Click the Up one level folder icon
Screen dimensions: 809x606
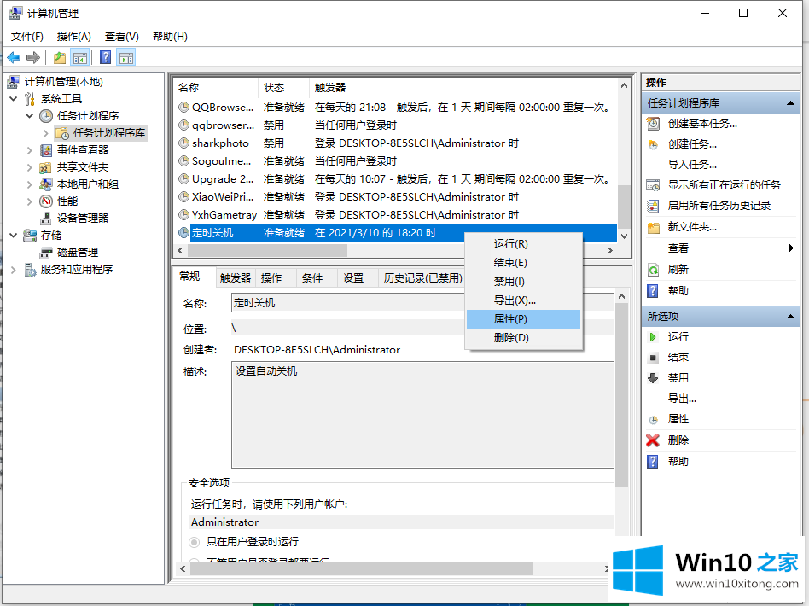(60, 57)
